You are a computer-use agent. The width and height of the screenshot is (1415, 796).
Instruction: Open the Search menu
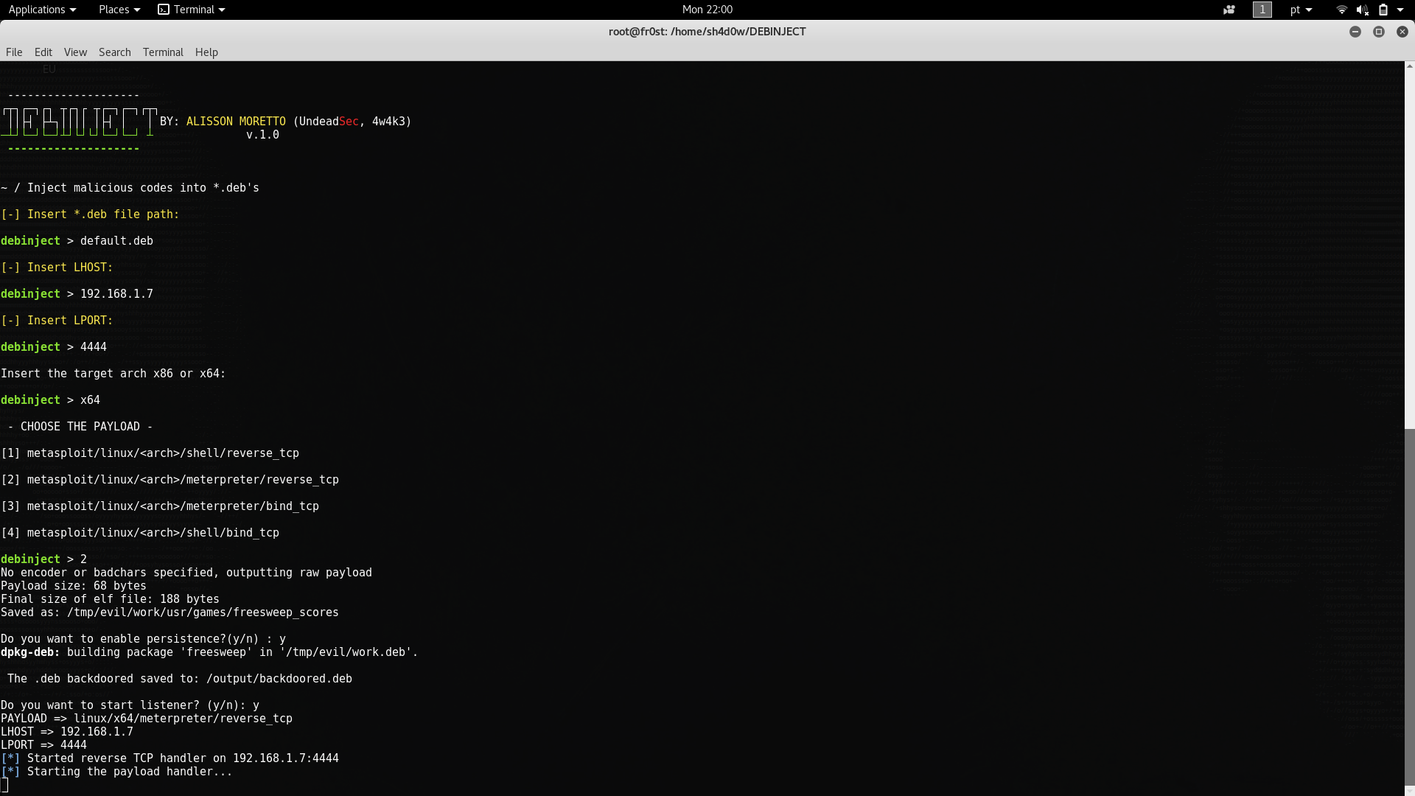114,52
